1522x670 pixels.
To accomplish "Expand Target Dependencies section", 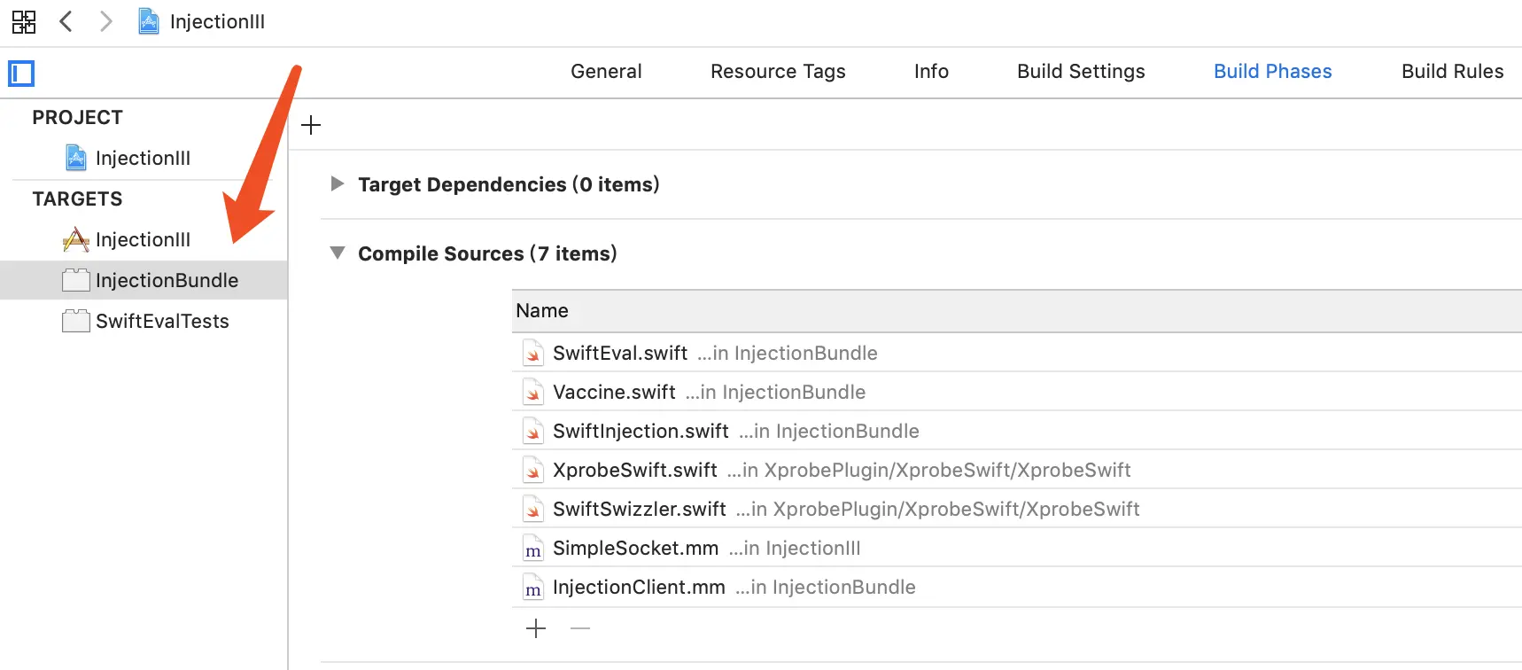I will [338, 184].
